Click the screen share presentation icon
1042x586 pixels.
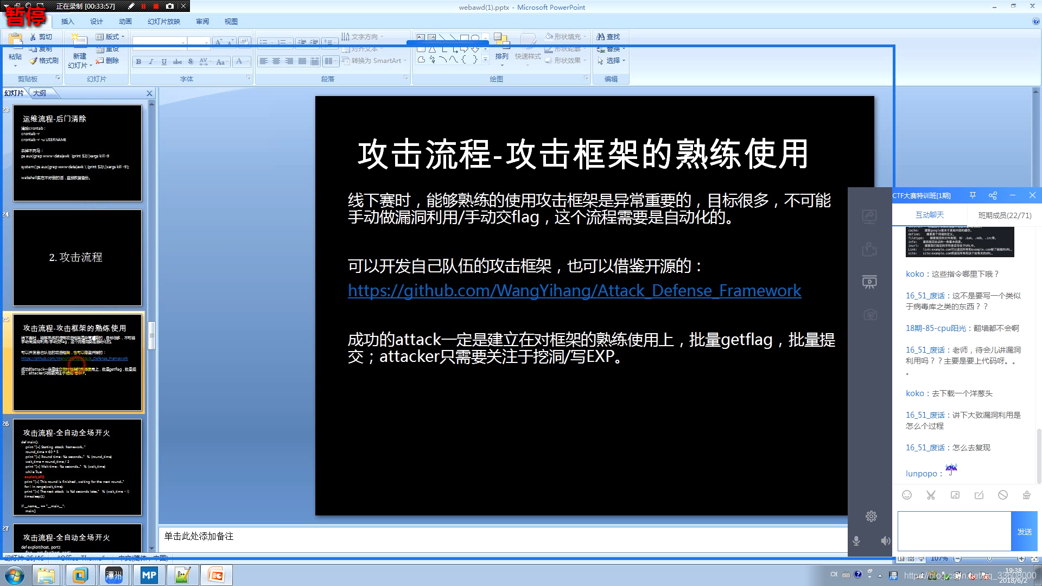coord(869,282)
